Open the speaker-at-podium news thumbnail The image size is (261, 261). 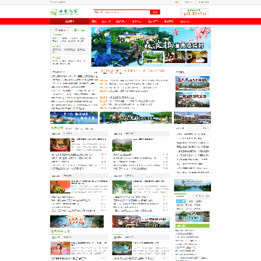[60, 187]
